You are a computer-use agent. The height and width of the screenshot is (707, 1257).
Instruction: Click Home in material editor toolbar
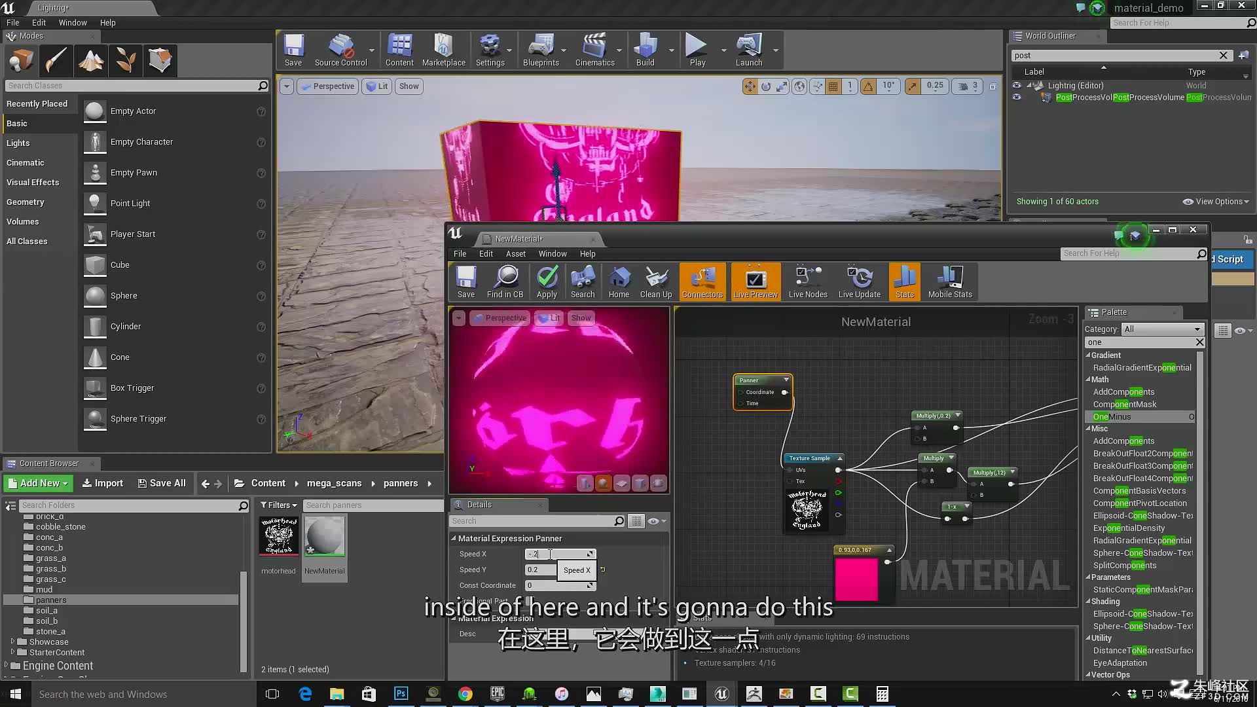coord(619,282)
